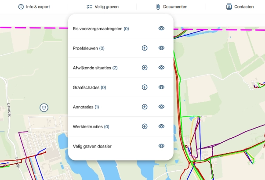
Task: Click the Contacten contact card icon
Action: (229, 7)
